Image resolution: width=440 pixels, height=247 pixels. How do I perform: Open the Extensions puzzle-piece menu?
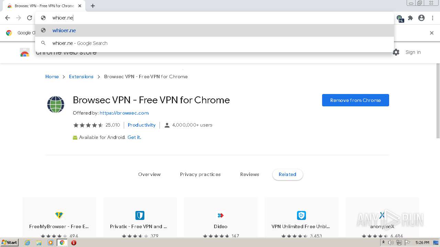point(410,18)
